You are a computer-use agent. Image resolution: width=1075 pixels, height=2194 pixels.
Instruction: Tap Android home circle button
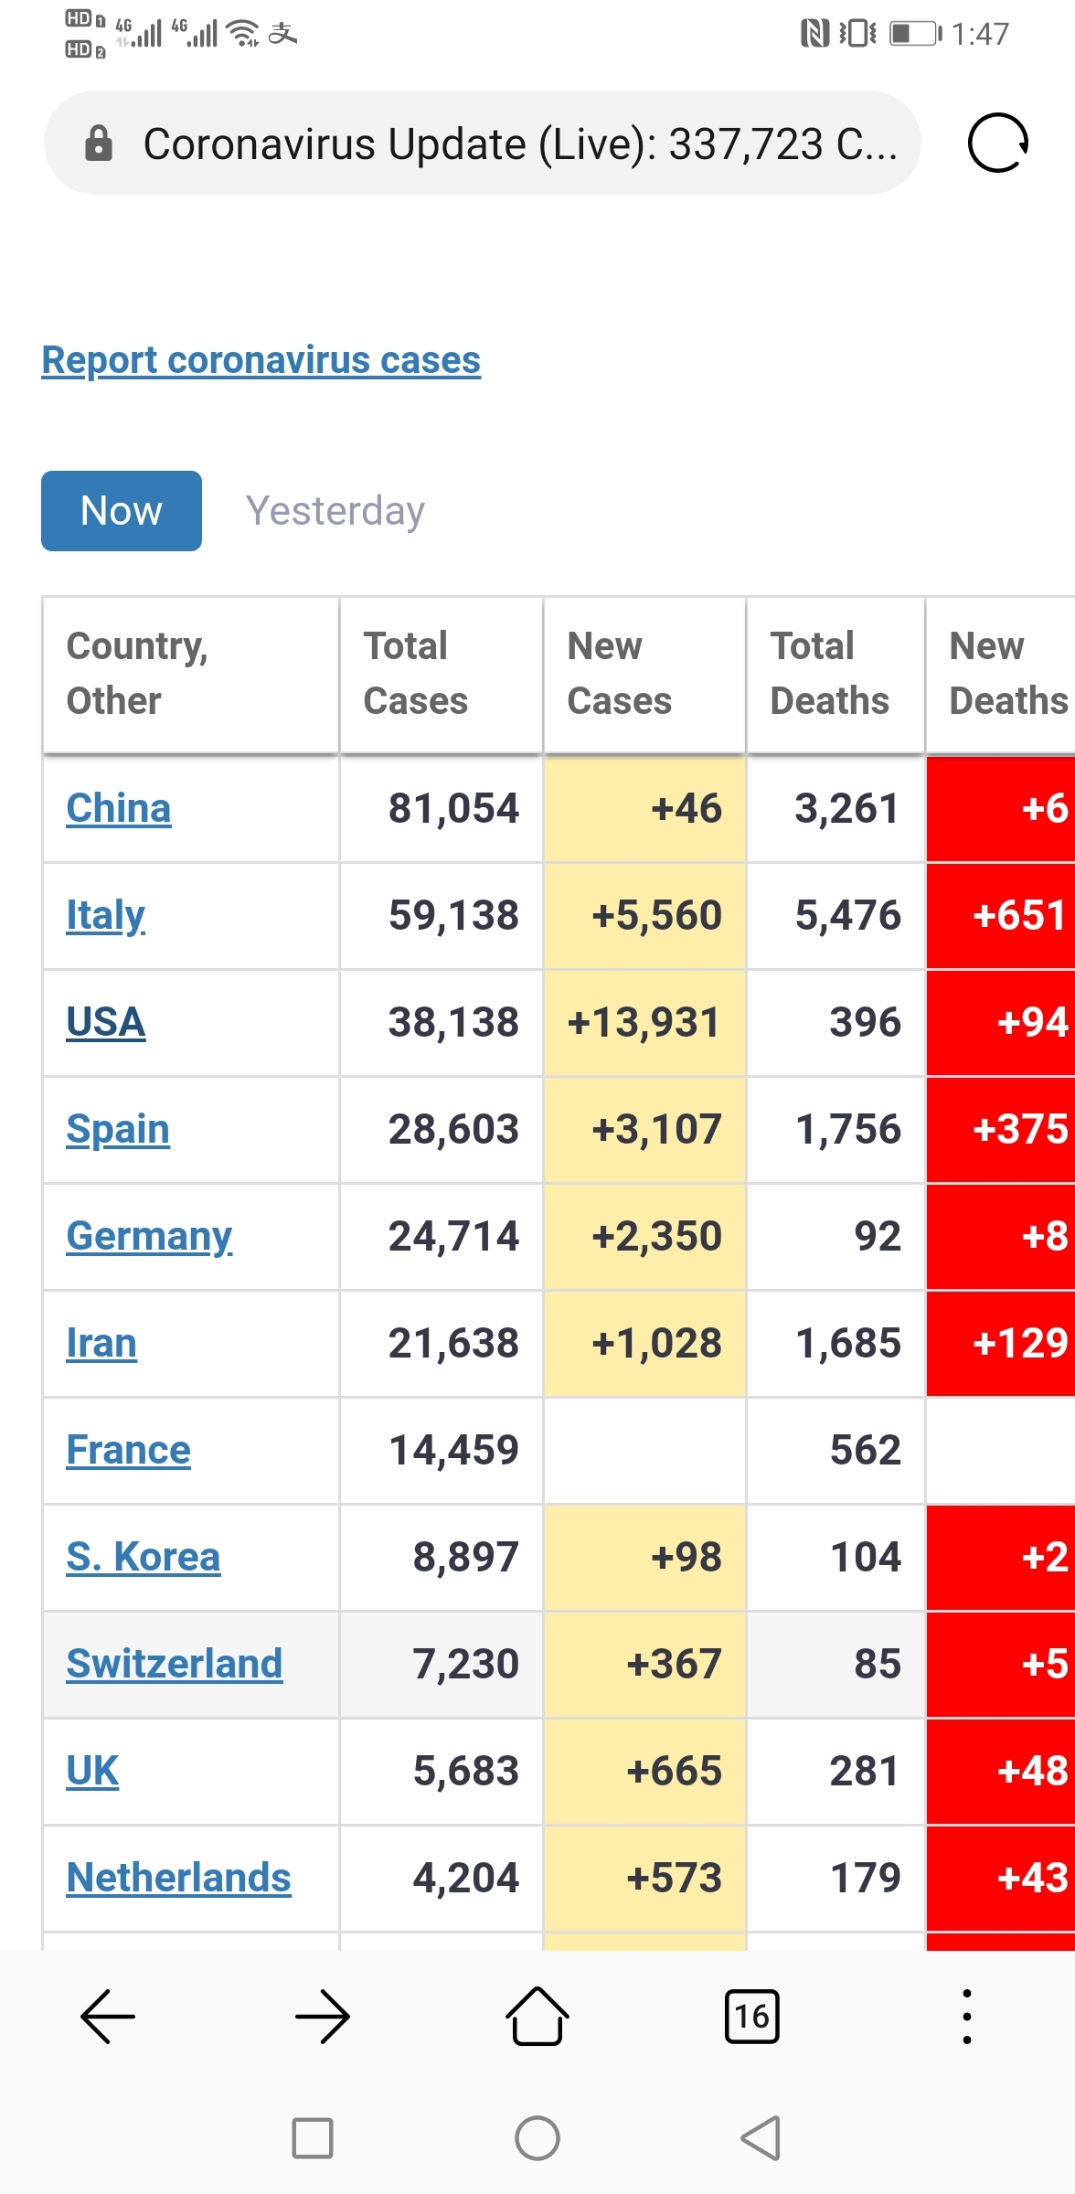point(537,2138)
